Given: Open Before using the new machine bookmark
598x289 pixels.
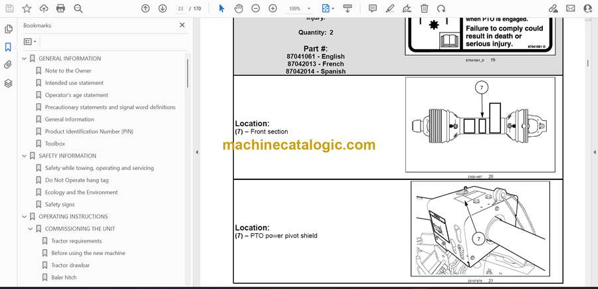Looking at the screenshot, I should pos(88,253).
